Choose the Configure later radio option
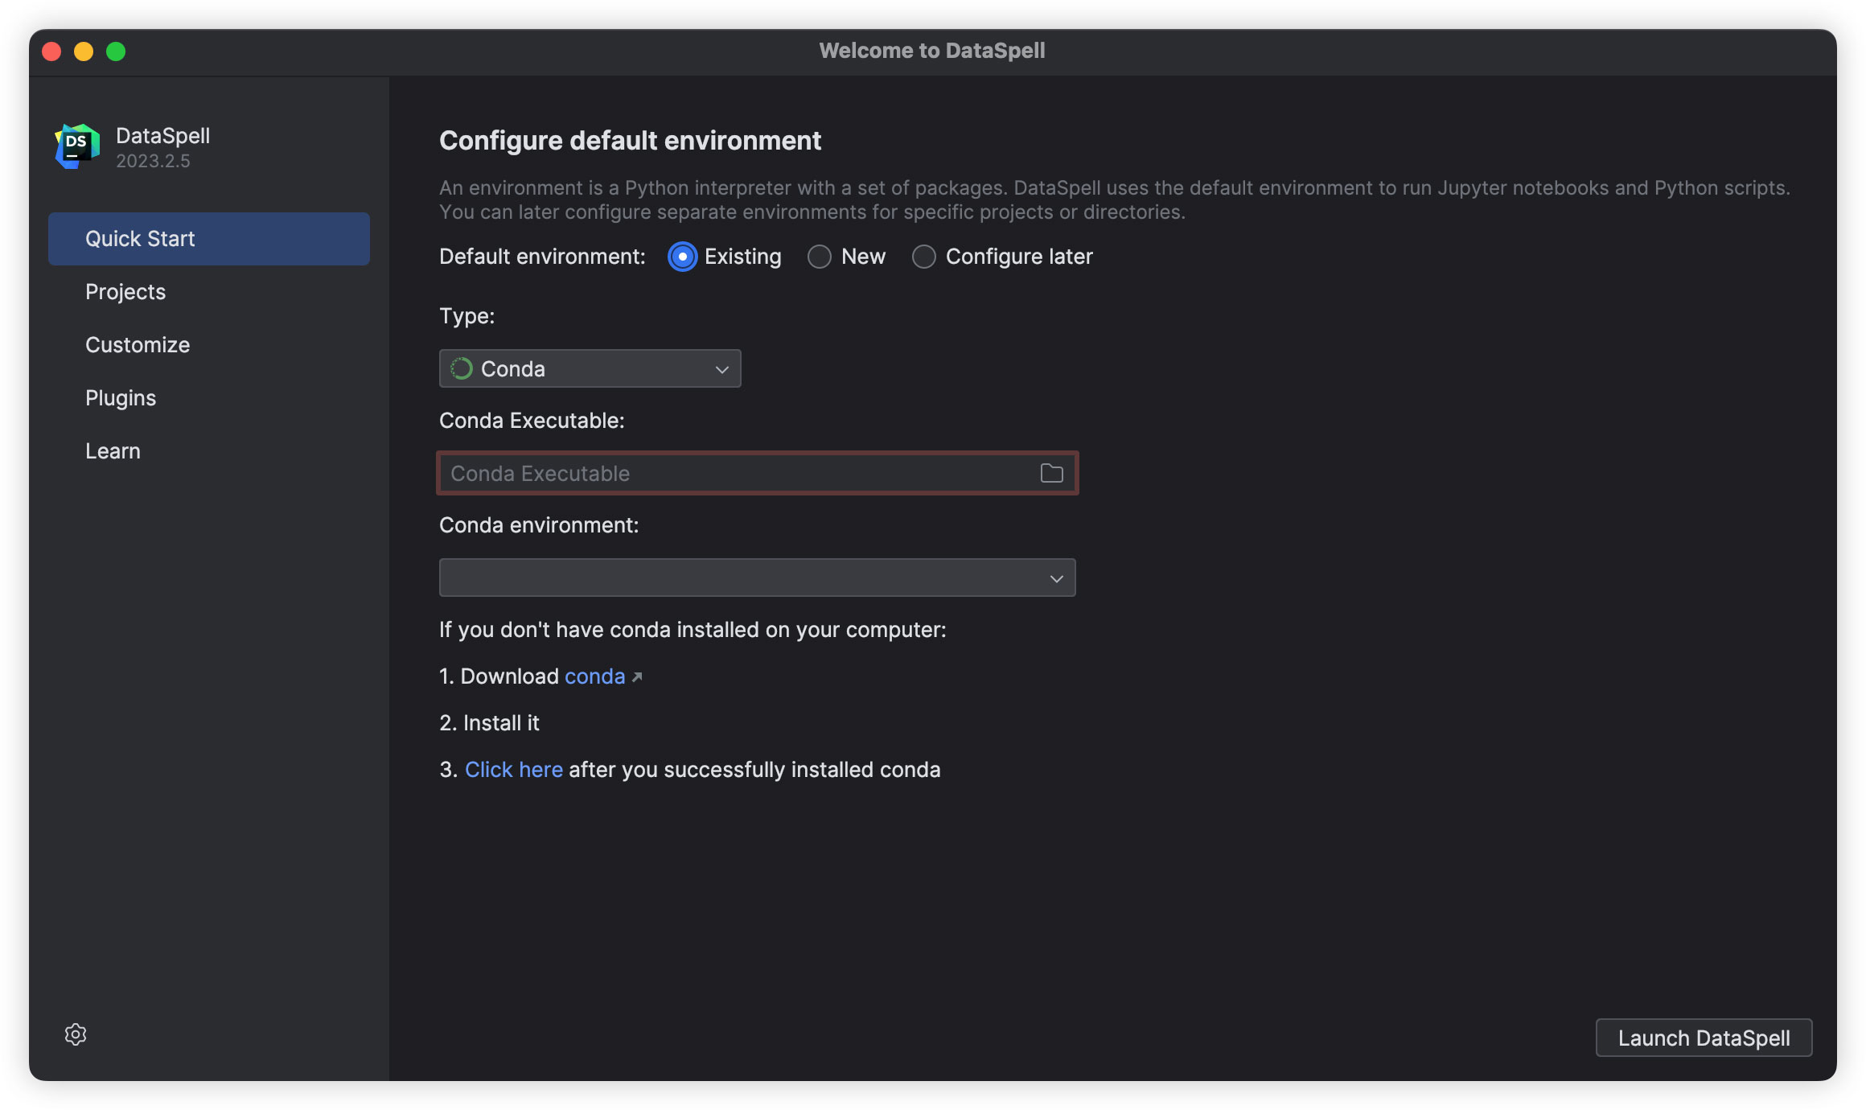The image size is (1866, 1110). [x=923, y=257]
